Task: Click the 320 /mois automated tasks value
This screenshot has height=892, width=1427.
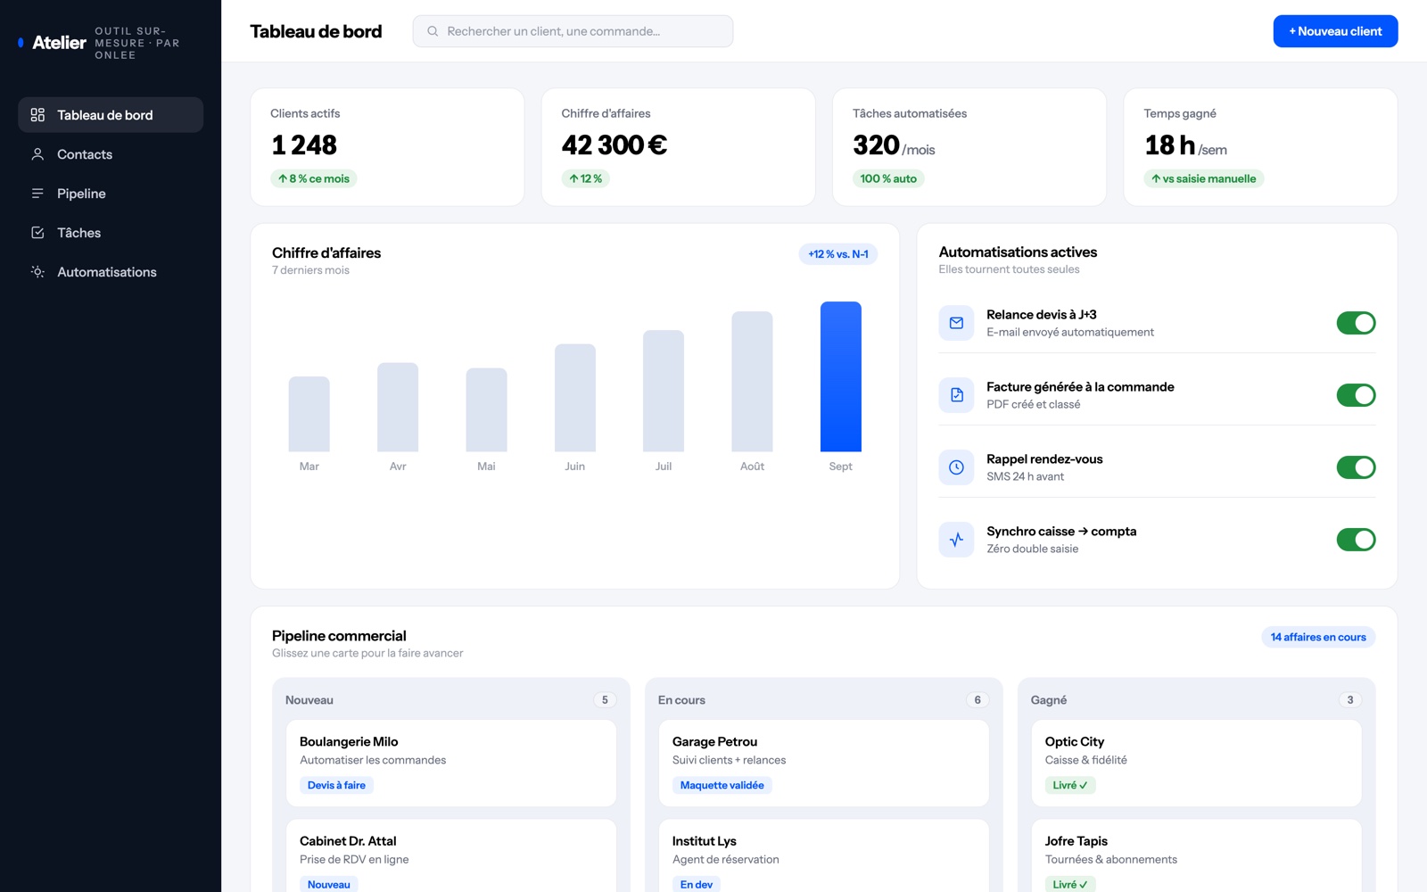Action: click(894, 145)
